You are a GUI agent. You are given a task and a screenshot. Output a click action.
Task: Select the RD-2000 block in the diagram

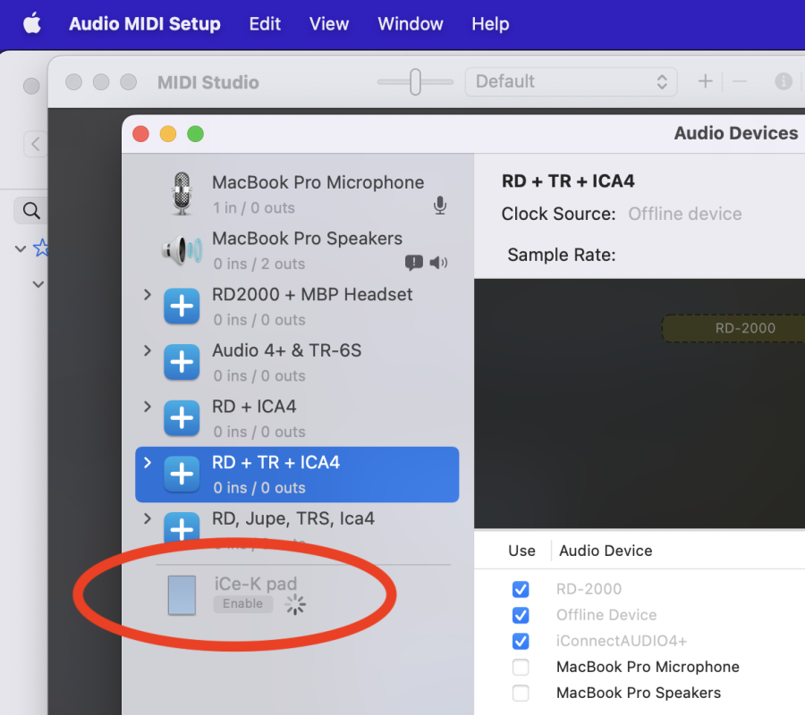[x=734, y=328]
